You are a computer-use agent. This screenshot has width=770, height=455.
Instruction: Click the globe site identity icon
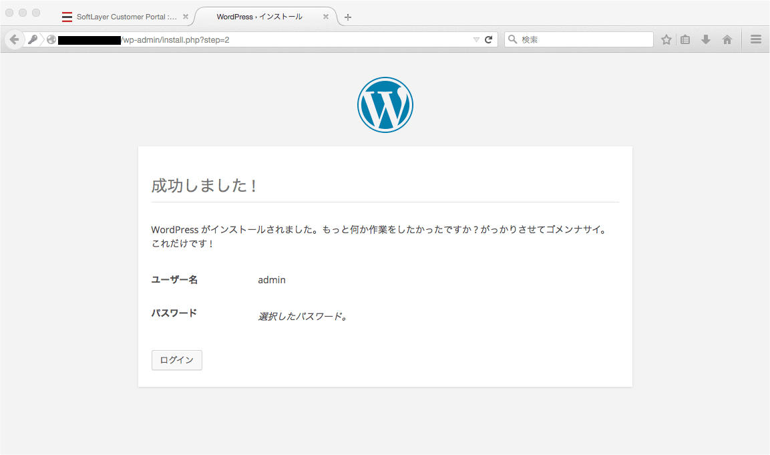(x=51, y=39)
